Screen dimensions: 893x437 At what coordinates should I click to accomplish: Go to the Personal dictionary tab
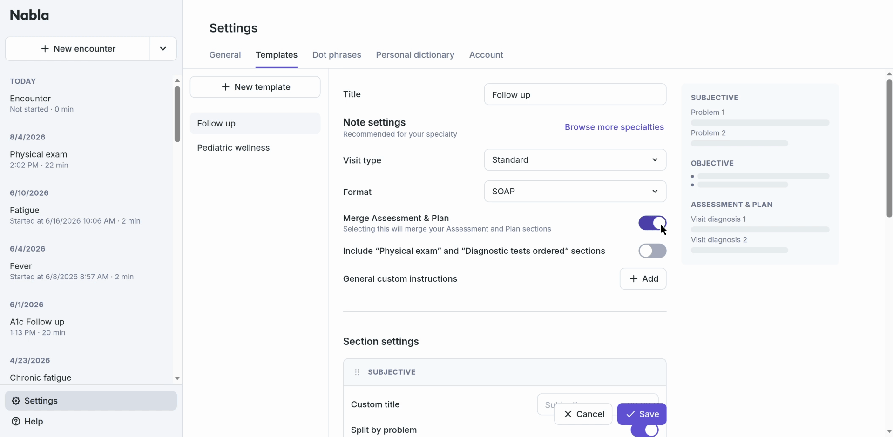pos(415,55)
